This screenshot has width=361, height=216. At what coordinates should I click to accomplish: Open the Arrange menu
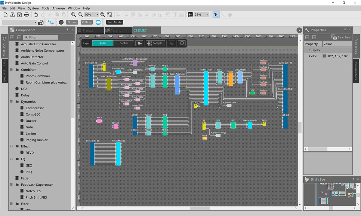point(58,8)
